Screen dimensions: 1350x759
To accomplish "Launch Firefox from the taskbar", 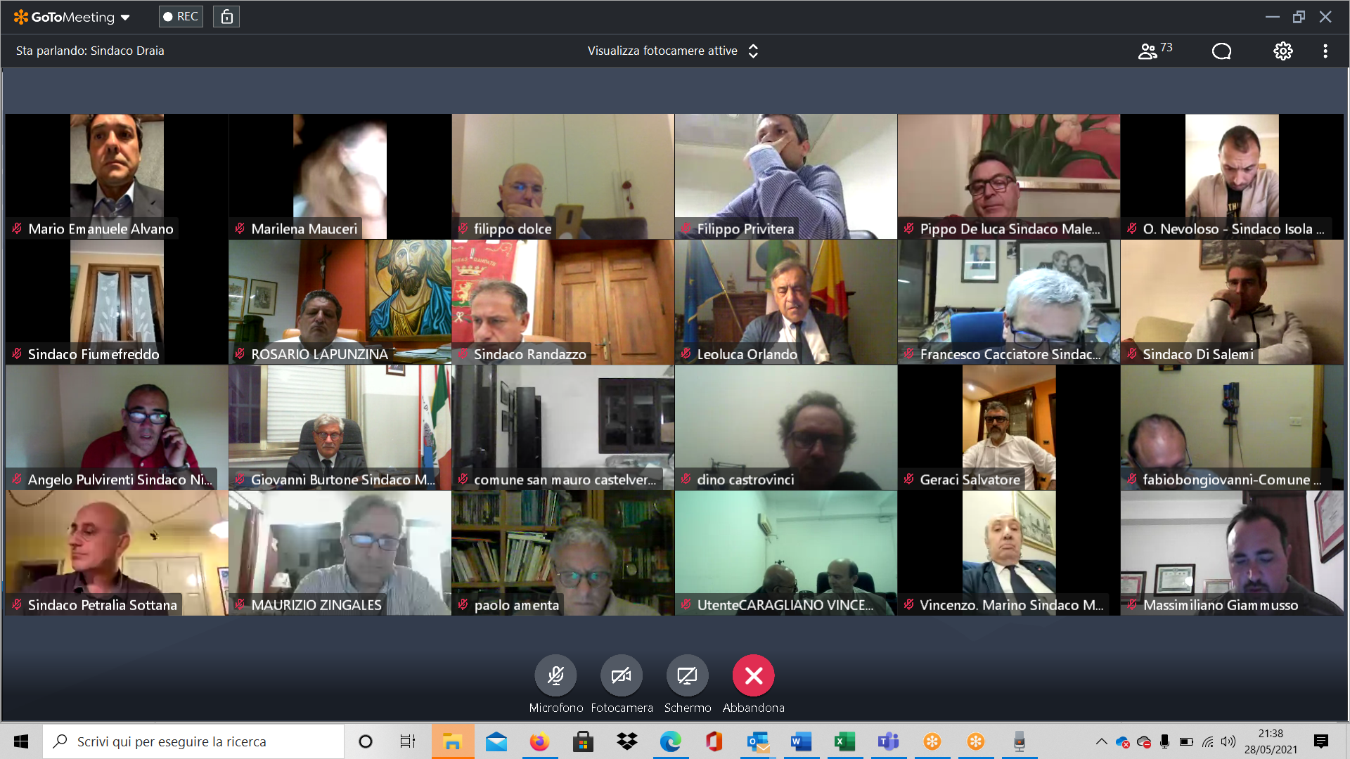I will pyautogui.click(x=539, y=741).
